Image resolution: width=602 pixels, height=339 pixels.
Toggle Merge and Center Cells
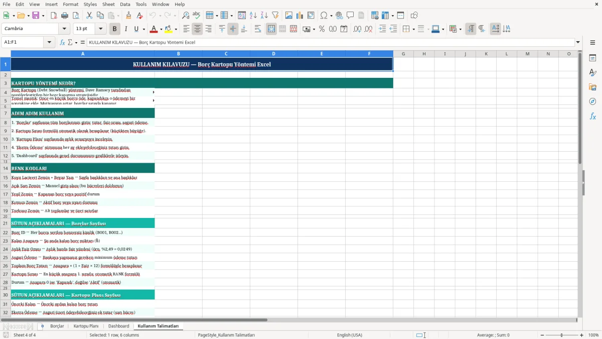pyautogui.click(x=271, y=29)
